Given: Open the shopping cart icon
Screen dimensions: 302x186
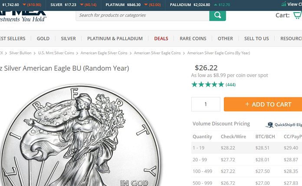Looking at the screenshot, I should pyautogui.click(x=298, y=15).
